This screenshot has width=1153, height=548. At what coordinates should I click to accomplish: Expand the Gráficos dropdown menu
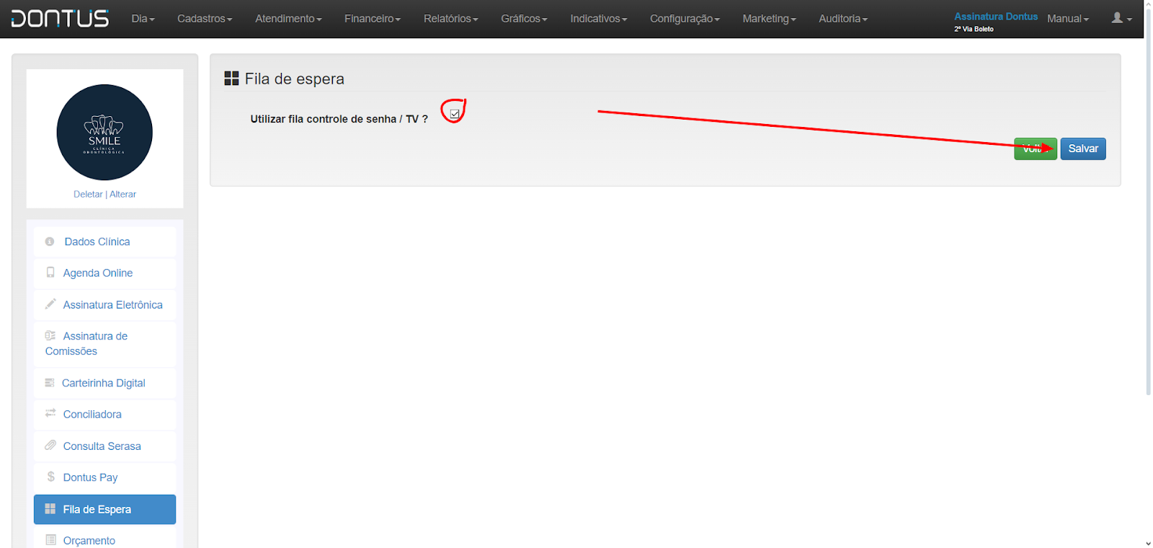525,19
